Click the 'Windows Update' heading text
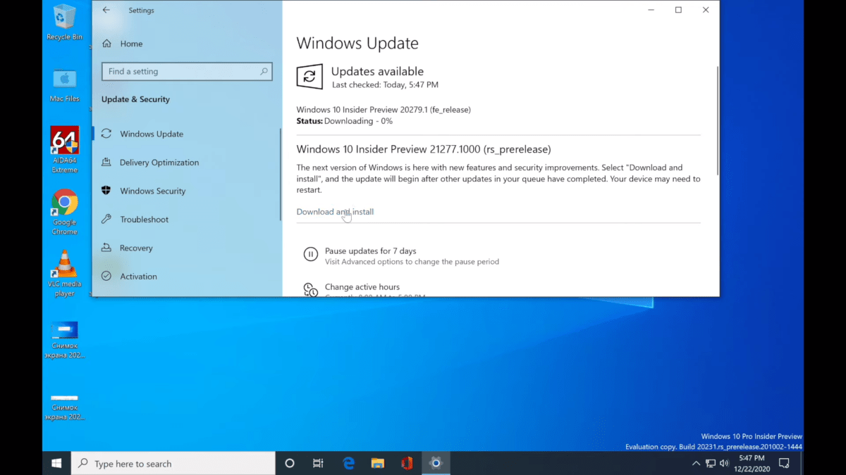 pos(357,43)
